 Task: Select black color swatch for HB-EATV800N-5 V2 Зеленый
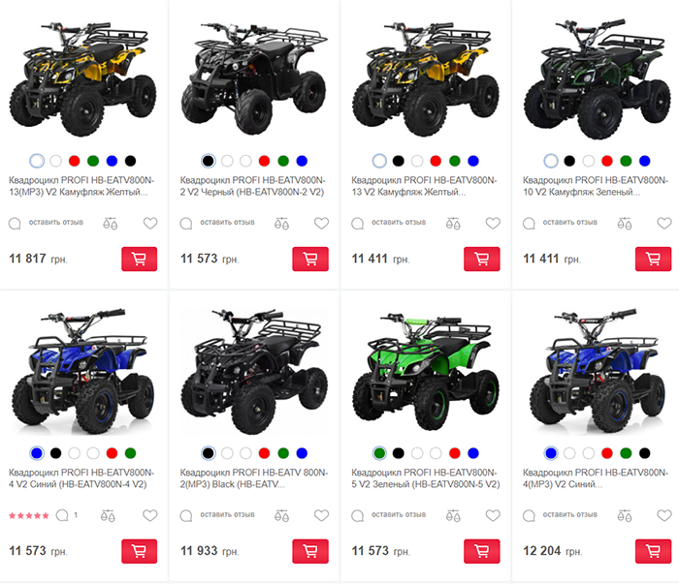399,453
